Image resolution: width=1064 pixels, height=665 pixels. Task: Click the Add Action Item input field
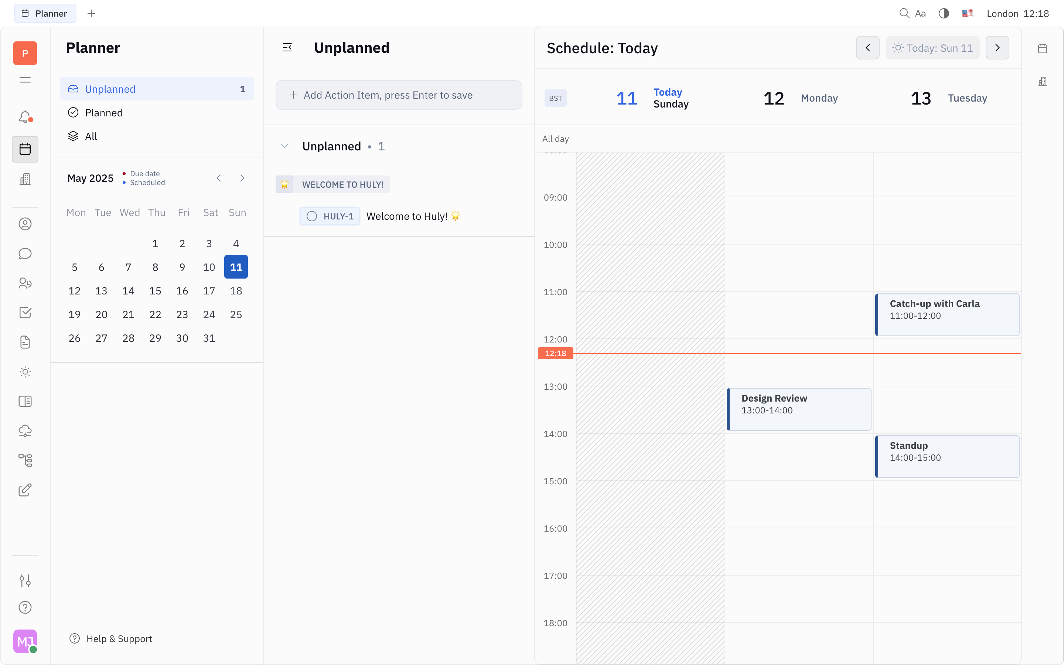[x=398, y=95]
